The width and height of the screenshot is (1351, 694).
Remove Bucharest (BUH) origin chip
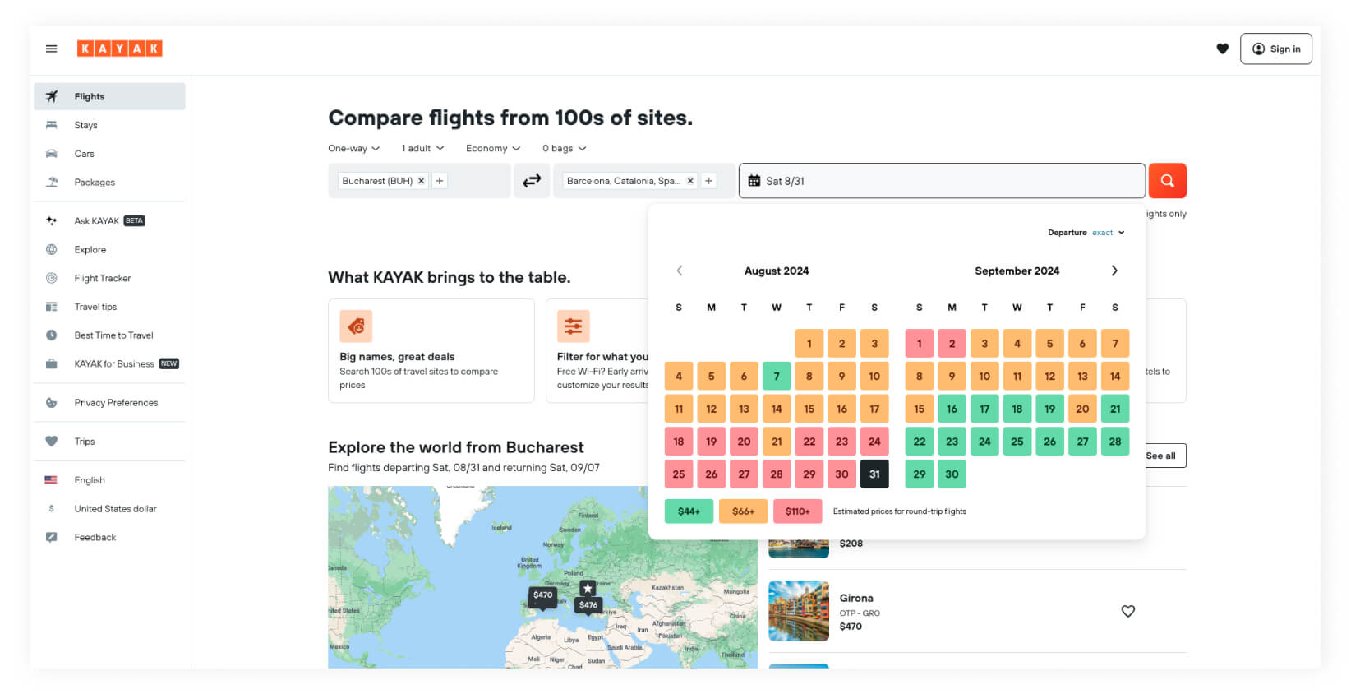(x=422, y=181)
